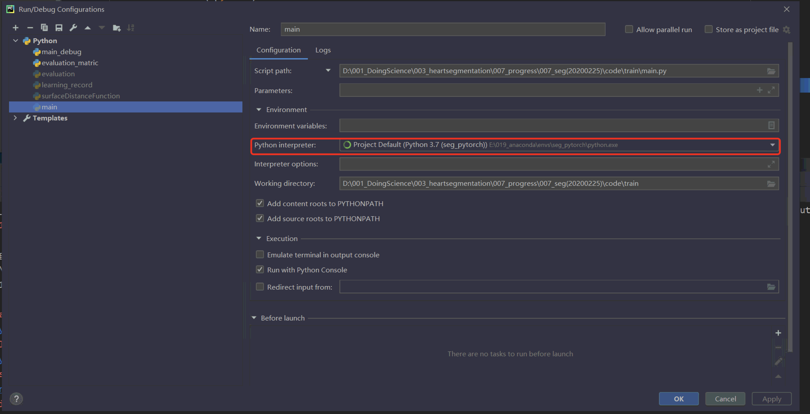Click into the Name text field
810x414 pixels.
click(443, 29)
